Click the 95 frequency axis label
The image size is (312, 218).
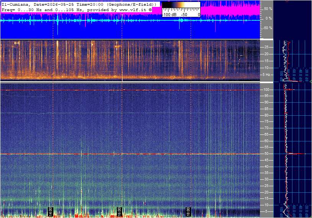pyautogui.click(x=266, y=96)
